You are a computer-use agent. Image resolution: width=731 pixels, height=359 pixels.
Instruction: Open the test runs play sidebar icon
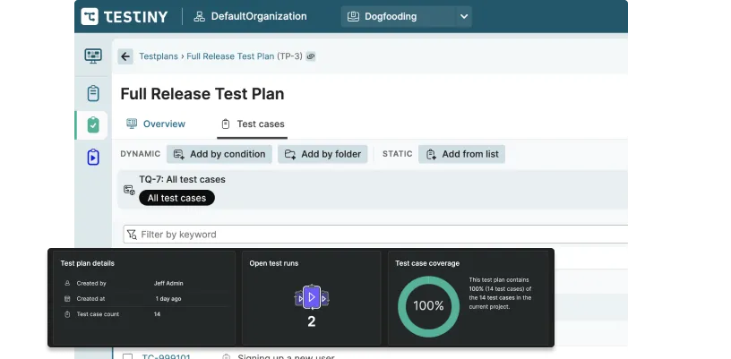(93, 158)
